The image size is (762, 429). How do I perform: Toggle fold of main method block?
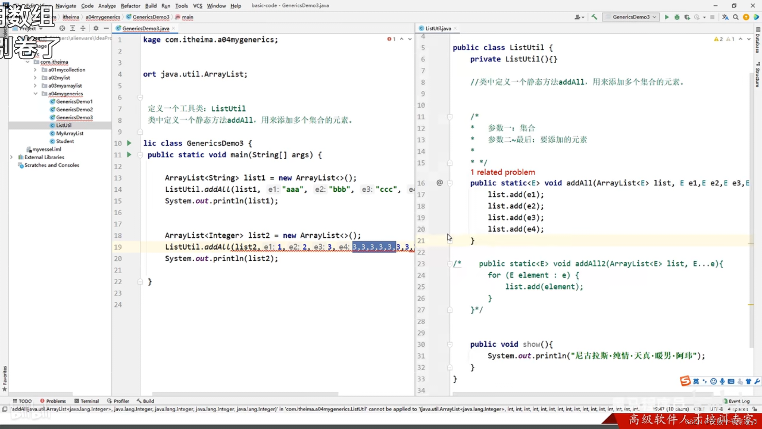(x=140, y=155)
